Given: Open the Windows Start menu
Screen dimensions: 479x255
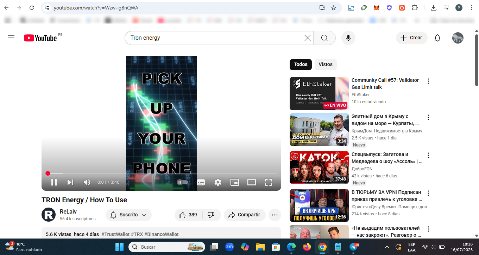Looking at the screenshot, I should [x=120, y=247].
